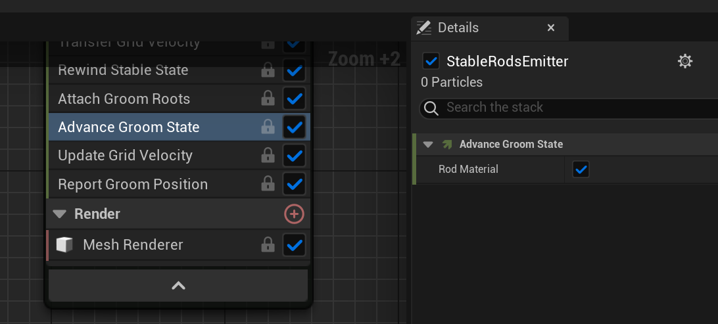Click the lock icon beside Report Groom Position
Image resolution: width=718 pixels, height=324 pixels.
click(268, 185)
